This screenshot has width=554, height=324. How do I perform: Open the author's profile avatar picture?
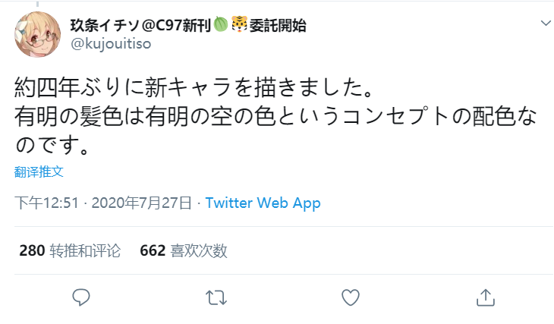click(x=37, y=34)
